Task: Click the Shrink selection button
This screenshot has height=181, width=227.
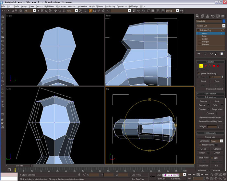Action: pyautogui.click(x=203, y=81)
